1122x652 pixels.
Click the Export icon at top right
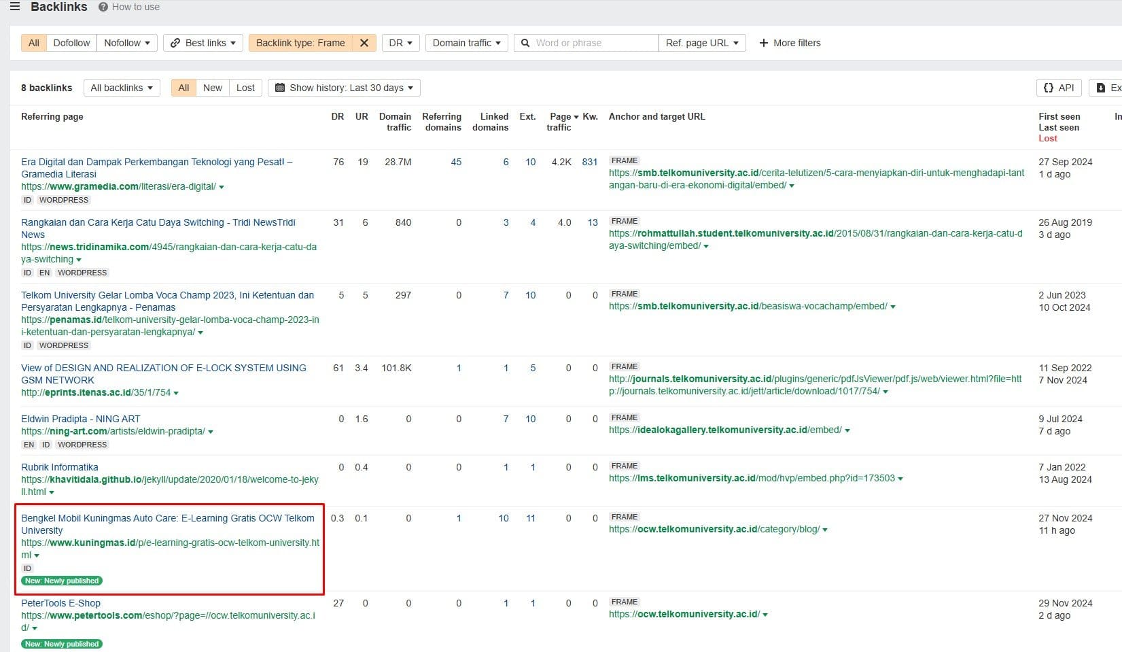click(1102, 87)
